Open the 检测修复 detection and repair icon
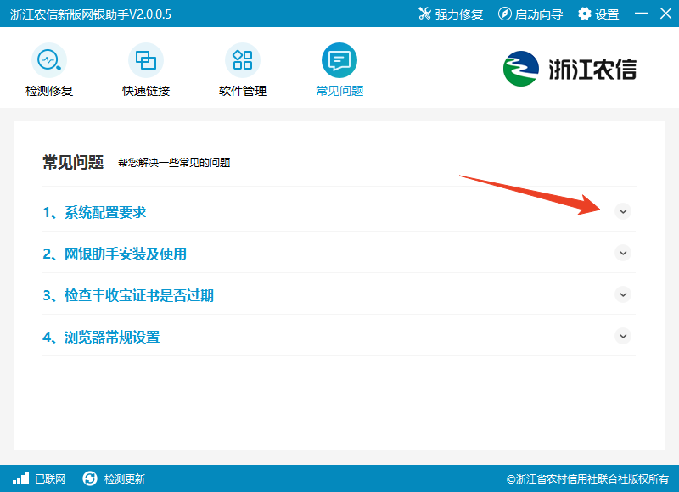This screenshot has width=679, height=492. click(49, 60)
